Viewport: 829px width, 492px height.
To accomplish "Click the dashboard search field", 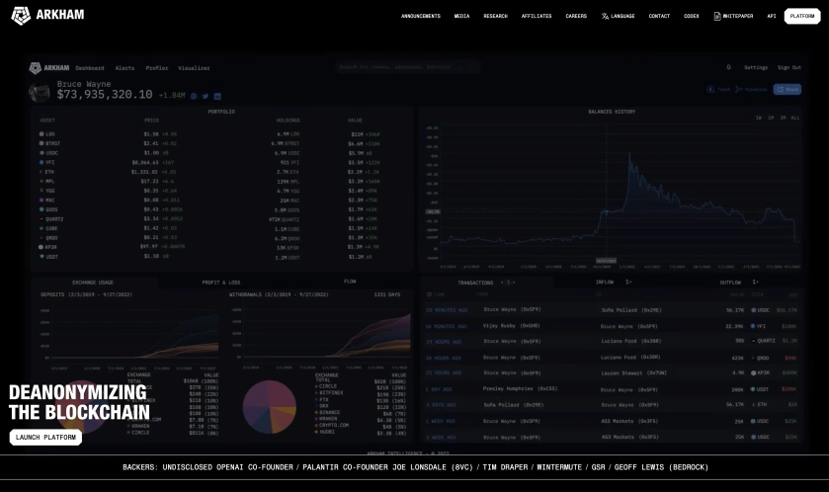I will 407,67.
